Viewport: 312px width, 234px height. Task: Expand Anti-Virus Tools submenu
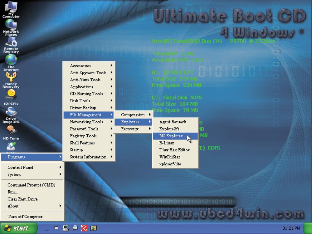click(89, 80)
